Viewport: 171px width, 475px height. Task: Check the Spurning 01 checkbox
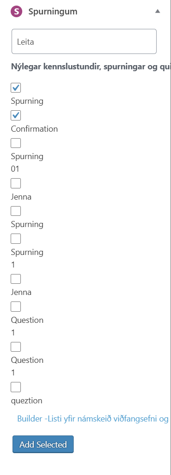[x=16, y=143]
